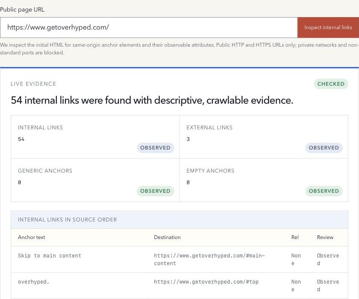Click the 'INTERNAL LINKS IN SOURCE ORDER' heading
Image resolution: width=359 pixels, height=299 pixels.
68,220
